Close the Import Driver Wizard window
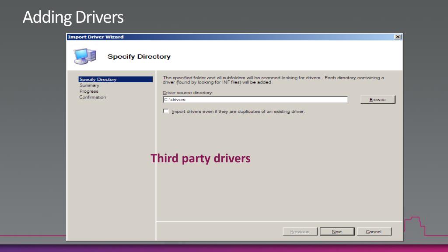 (x=398, y=37)
